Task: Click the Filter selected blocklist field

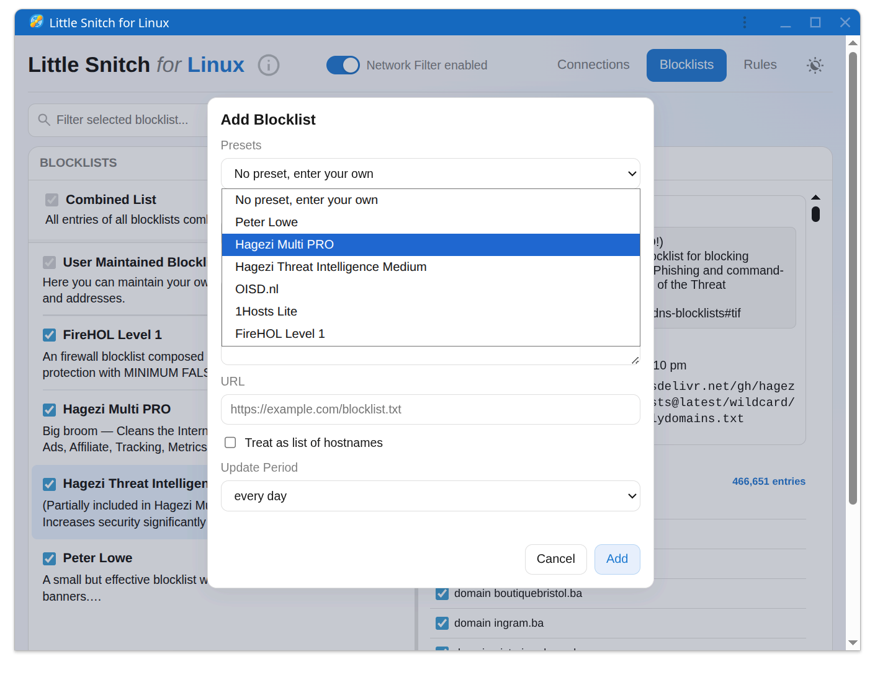Action: coord(122,120)
